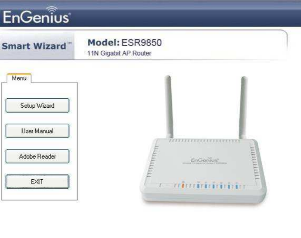The height and width of the screenshot is (238, 301).
Task: Click the EnGenius logo printed on the router
Action: pos(204,160)
